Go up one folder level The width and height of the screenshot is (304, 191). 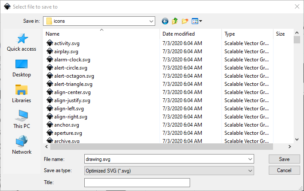click(175, 21)
